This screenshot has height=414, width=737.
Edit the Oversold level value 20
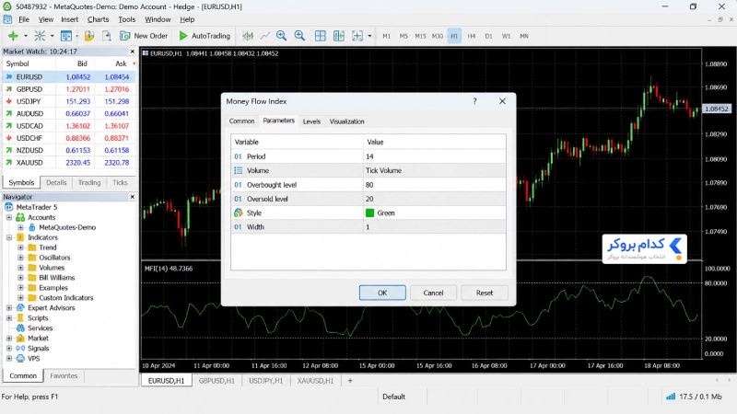435,199
